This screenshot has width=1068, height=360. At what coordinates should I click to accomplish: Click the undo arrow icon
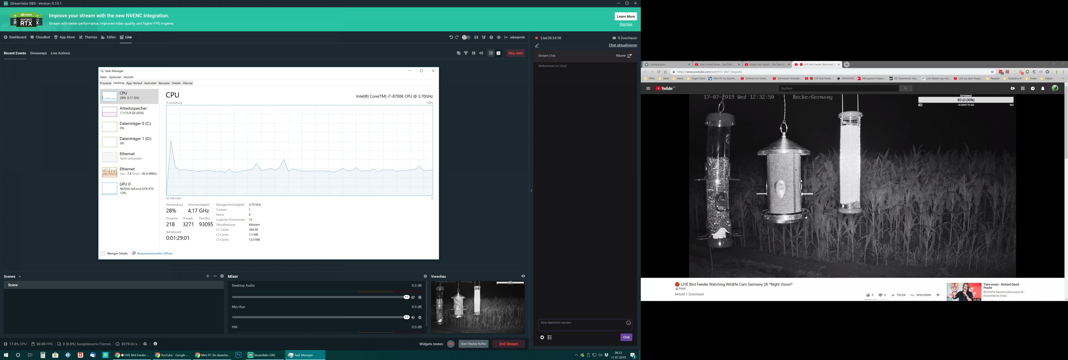pyautogui.click(x=451, y=37)
